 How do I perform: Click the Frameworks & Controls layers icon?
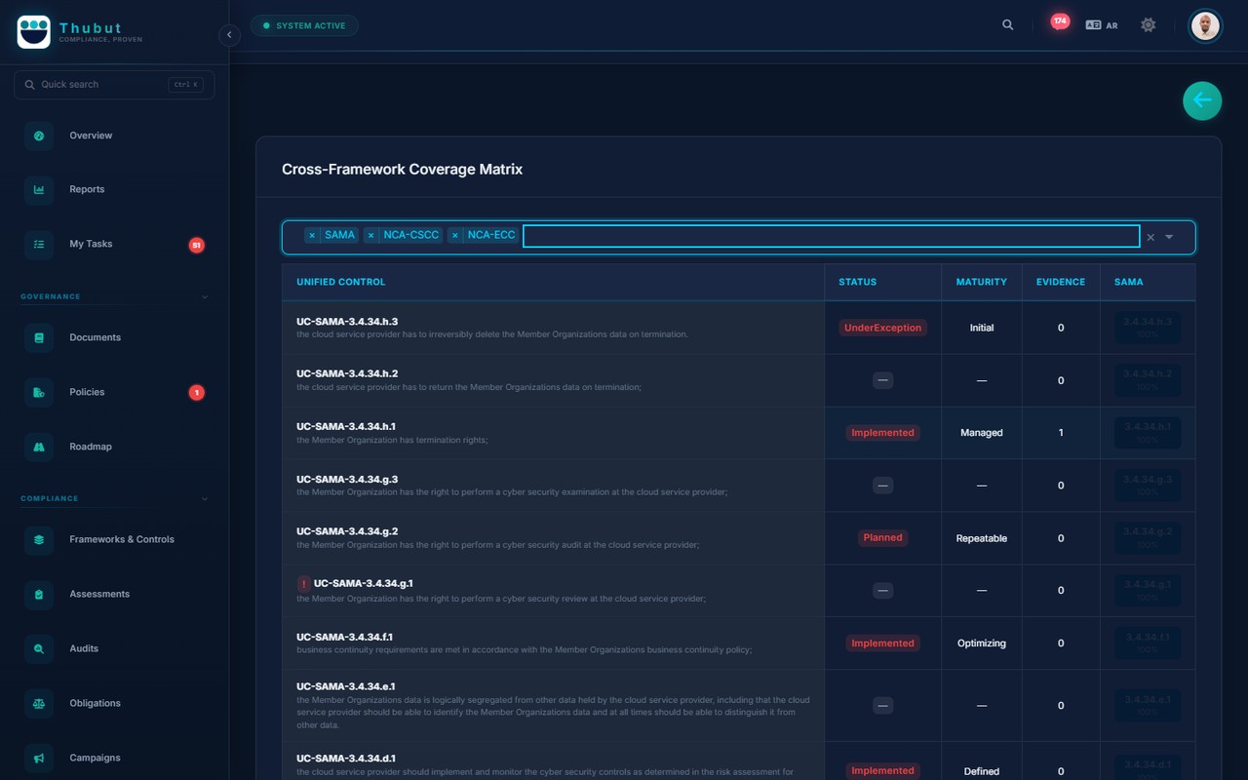tap(39, 540)
